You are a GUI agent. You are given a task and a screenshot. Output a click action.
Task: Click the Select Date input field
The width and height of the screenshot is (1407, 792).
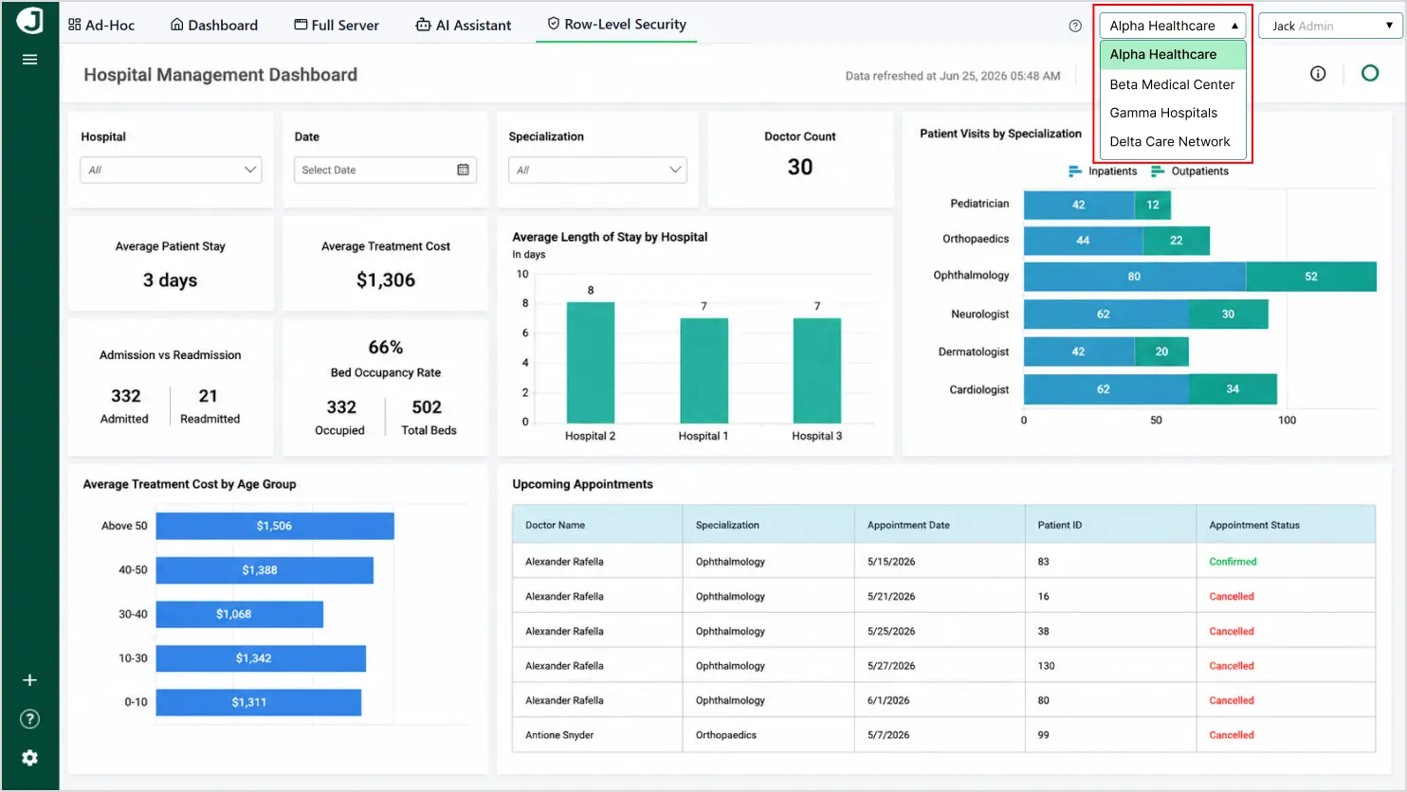(386, 170)
